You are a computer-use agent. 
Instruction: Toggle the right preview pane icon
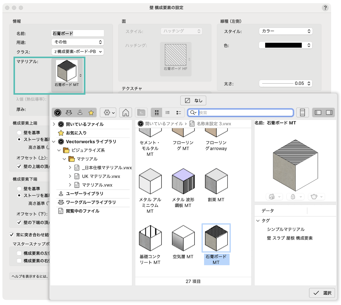click(x=329, y=113)
